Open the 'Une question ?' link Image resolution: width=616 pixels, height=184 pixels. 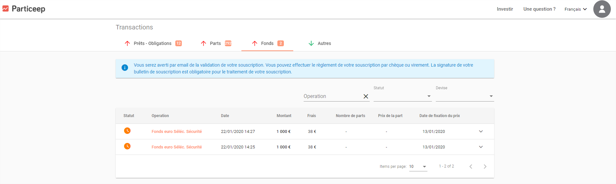[540, 9]
